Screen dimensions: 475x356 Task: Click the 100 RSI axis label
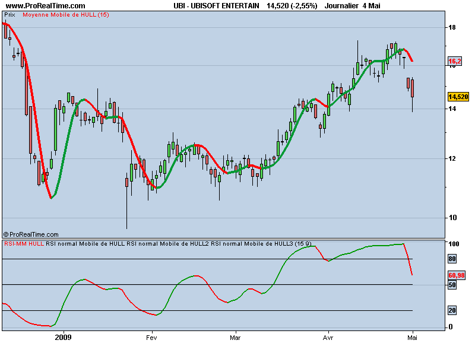tap(454, 244)
